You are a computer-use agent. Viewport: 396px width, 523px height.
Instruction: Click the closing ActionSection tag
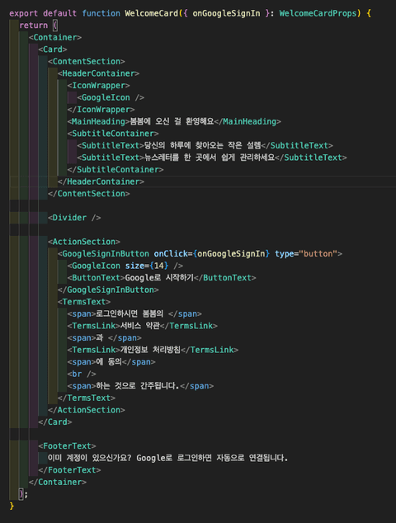click(x=87, y=410)
